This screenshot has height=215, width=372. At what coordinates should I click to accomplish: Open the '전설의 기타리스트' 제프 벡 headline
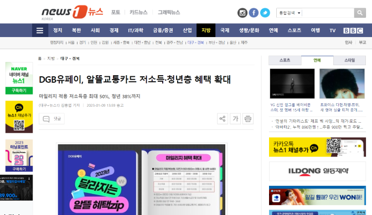[x=318, y=121]
